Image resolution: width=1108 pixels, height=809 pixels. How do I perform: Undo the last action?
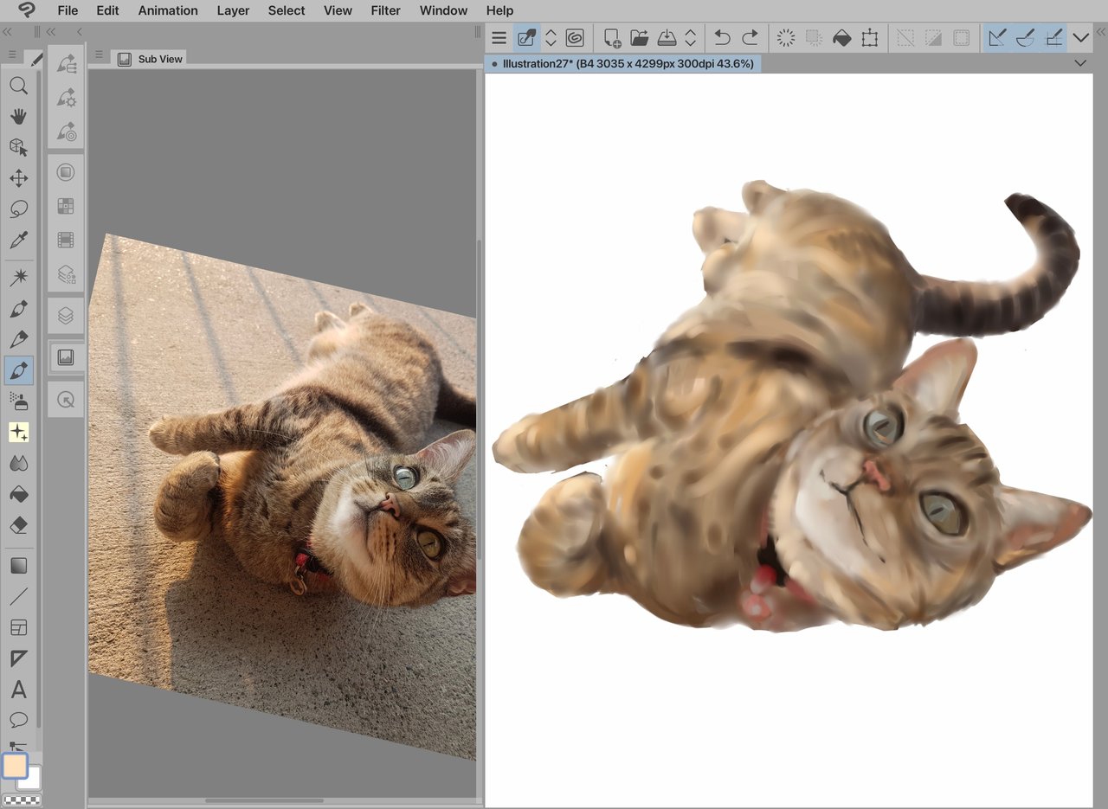coord(722,38)
